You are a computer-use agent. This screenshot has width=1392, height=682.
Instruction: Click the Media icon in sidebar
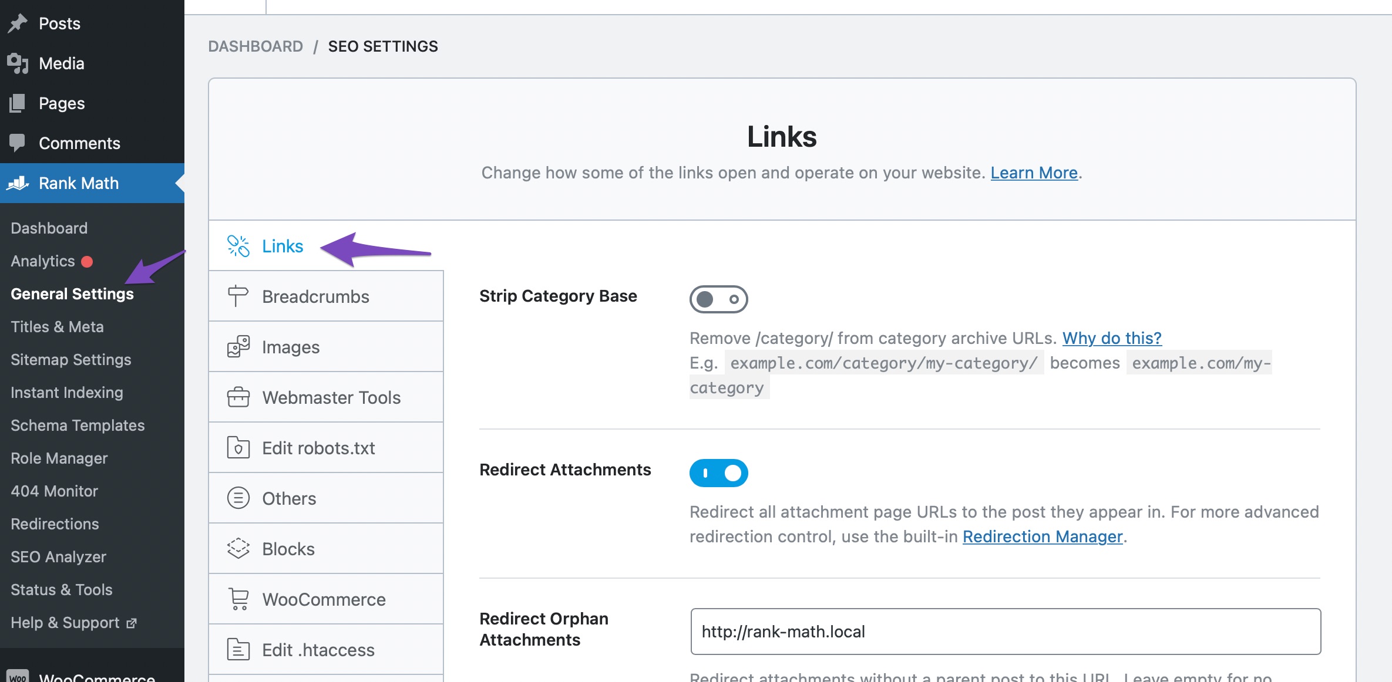(18, 63)
